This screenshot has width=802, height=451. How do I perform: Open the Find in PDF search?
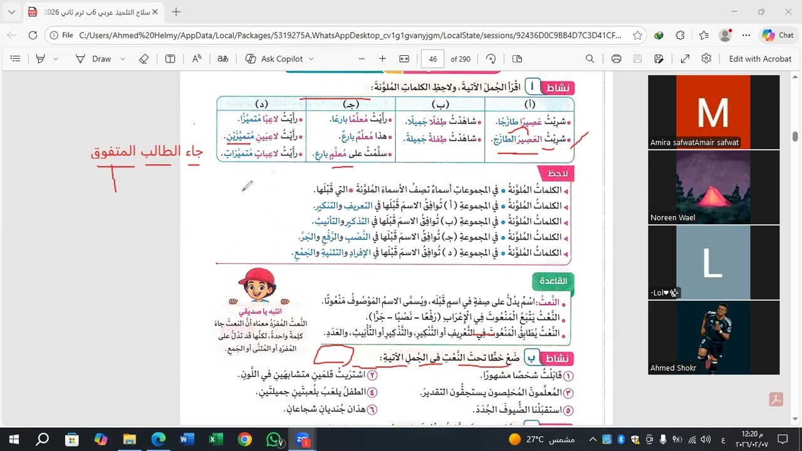pyautogui.click(x=590, y=59)
